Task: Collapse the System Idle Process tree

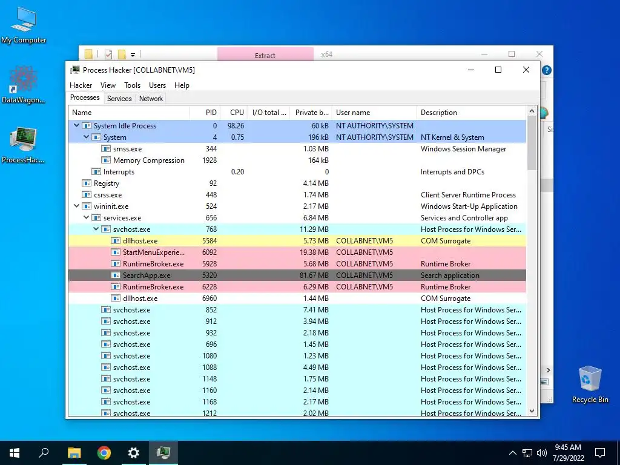Action: point(77,125)
